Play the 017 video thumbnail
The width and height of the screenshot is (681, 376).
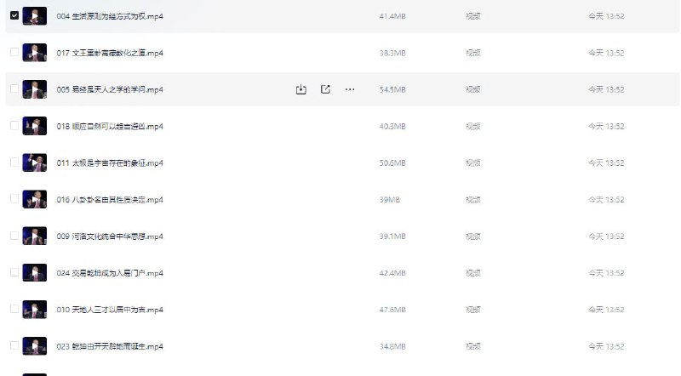(35, 53)
